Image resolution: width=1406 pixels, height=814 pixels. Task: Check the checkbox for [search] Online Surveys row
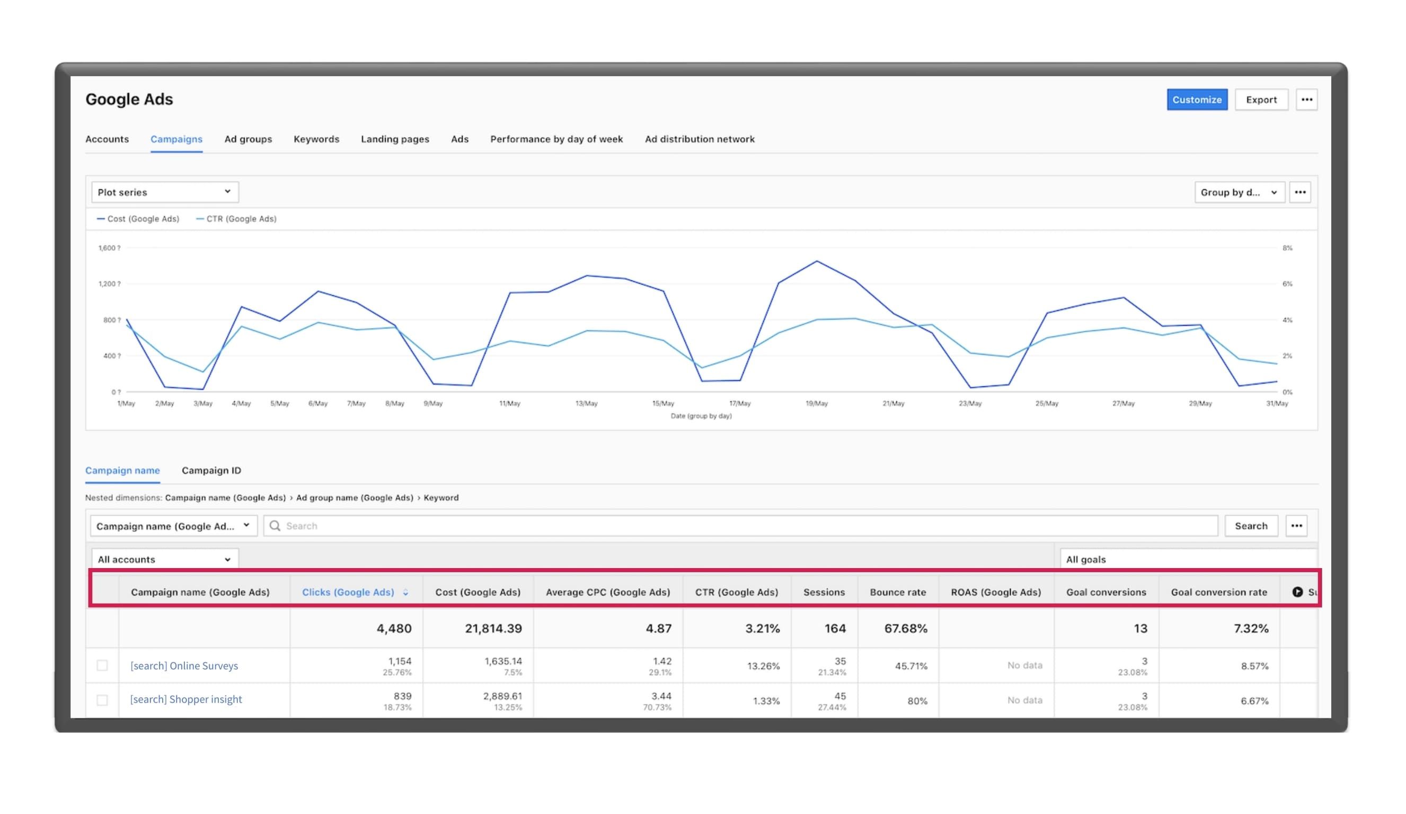click(102, 665)
